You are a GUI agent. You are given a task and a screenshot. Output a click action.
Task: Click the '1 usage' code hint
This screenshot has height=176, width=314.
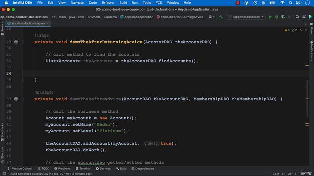pyautogui.click(x=41, y=35)
